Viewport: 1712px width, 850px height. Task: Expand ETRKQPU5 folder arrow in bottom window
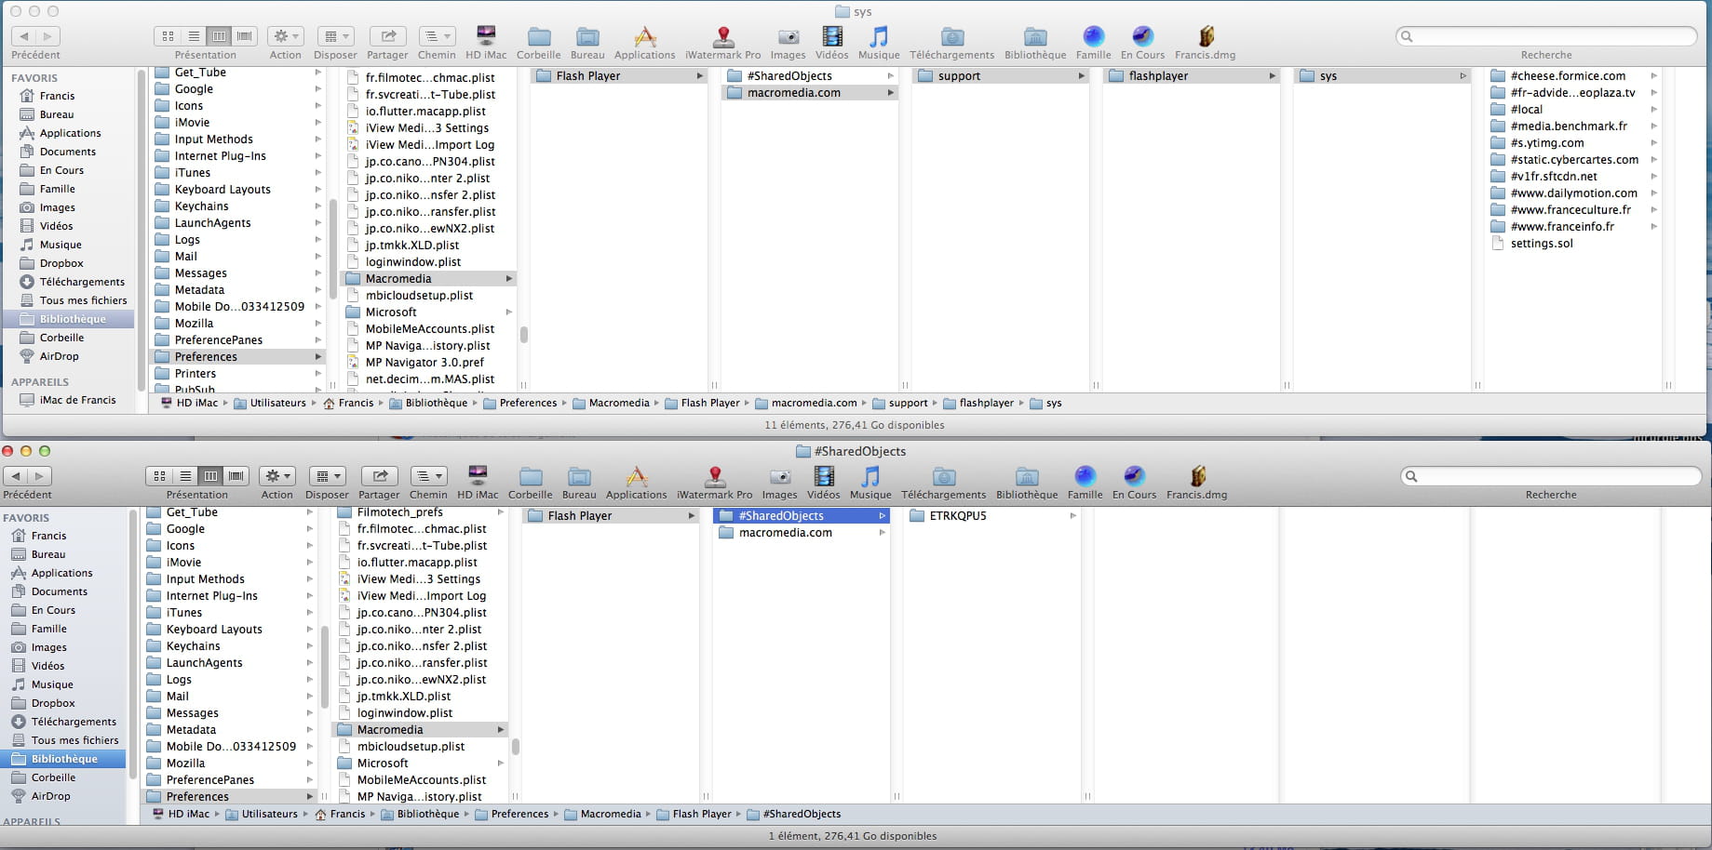[x=1072, y=516]
